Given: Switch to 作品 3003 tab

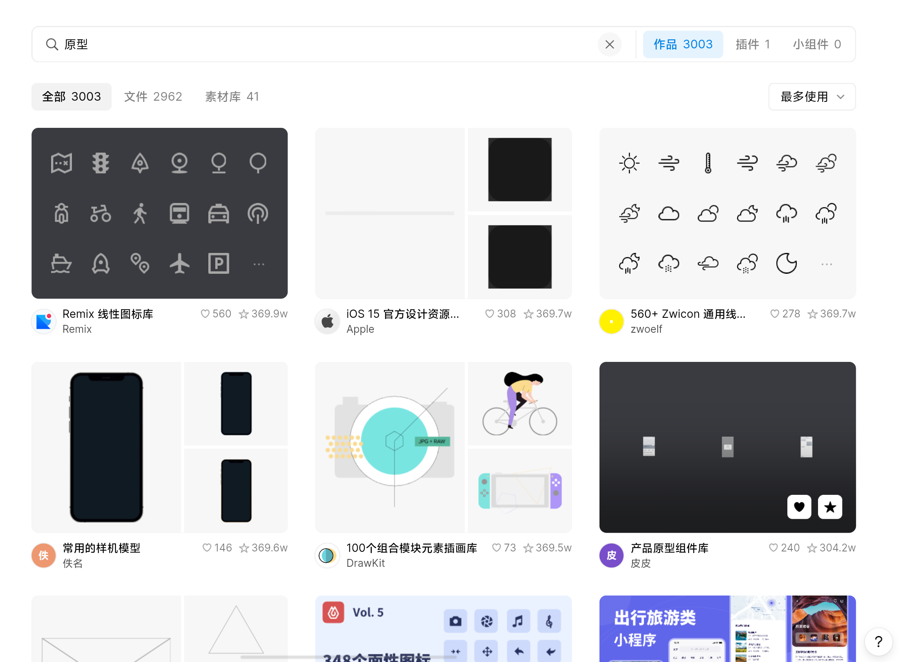Looking at the screenshot, I should 683,44.
